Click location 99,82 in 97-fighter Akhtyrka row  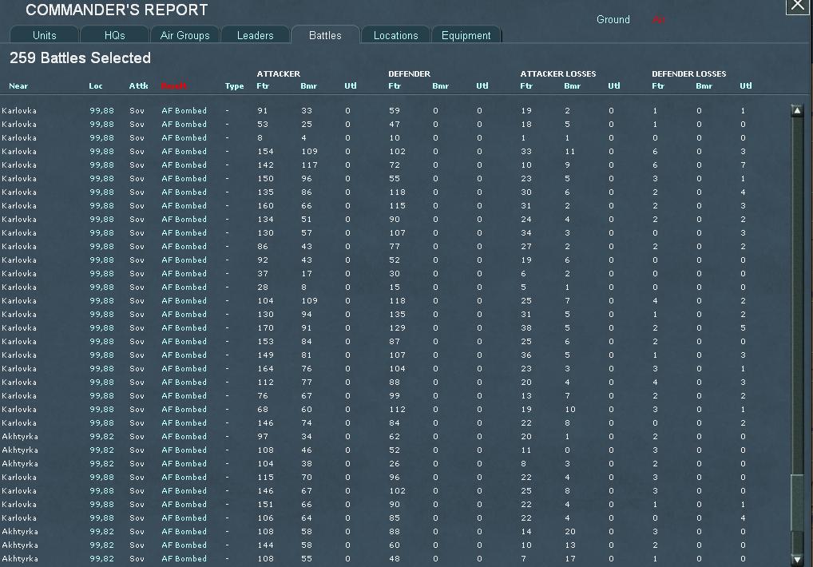(x=101, y=436)
